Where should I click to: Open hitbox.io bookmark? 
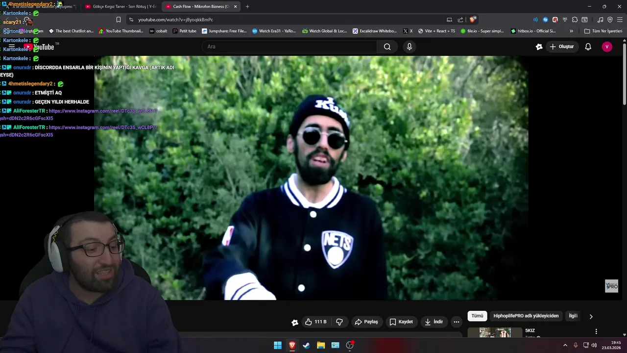532,31
